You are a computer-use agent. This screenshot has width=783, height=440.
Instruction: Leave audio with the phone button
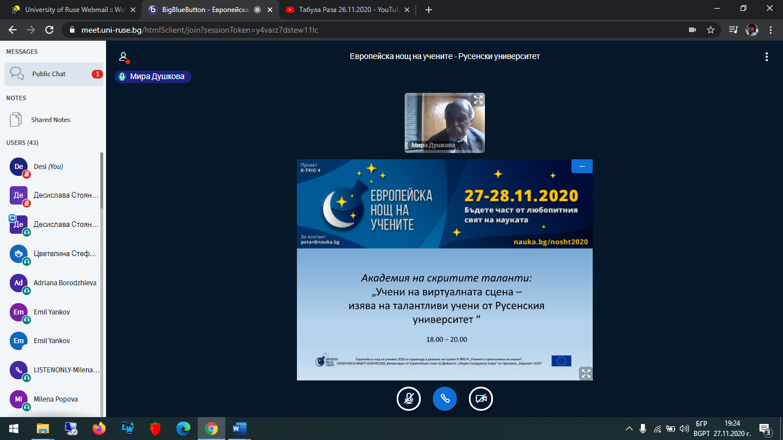[445, 399]
